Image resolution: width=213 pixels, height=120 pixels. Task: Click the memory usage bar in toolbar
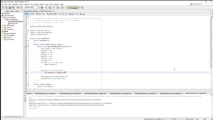point(72,7)
